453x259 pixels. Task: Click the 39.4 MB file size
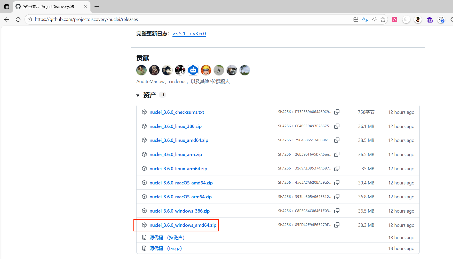366,183
